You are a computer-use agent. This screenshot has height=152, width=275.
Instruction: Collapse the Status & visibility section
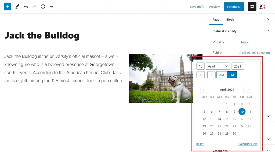click(x=268, y=31)
